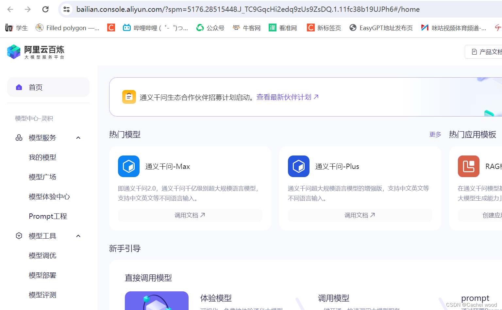Click the yellow announcement icon in banner

(129, 97)
